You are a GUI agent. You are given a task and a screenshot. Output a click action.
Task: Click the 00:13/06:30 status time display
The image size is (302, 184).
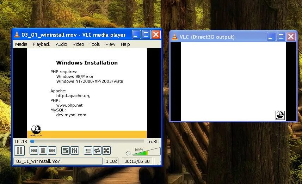(137, 161)
